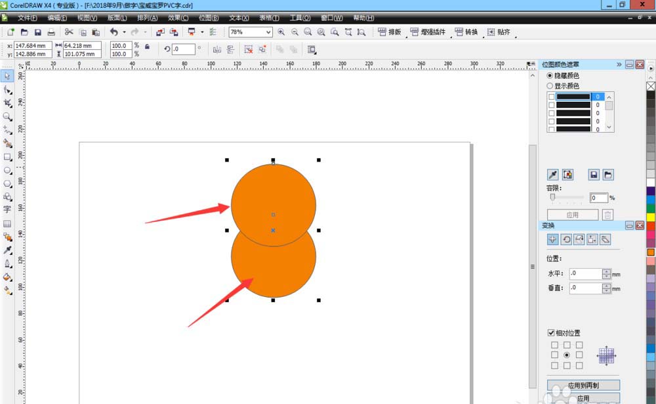Click the 容限 tolerance slider handle
The height and width of the screenshot is (404, 656).
552,197
